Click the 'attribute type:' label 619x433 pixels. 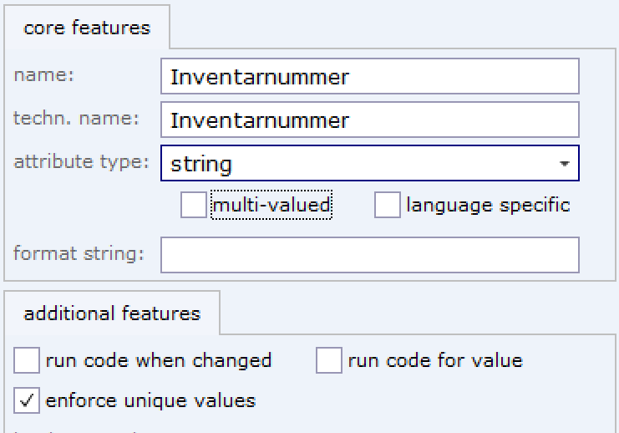[81, 162]
